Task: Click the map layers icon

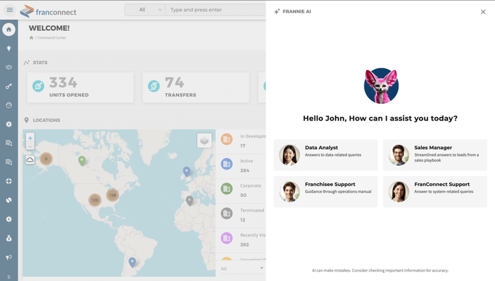Action: point(204,141)
